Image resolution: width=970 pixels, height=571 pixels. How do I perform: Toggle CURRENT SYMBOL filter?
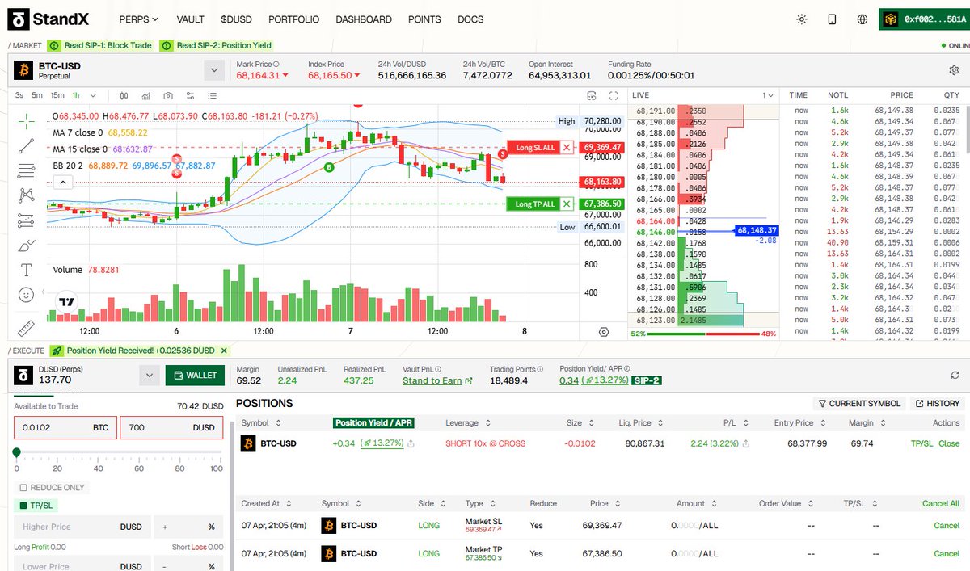coord(858,403)
